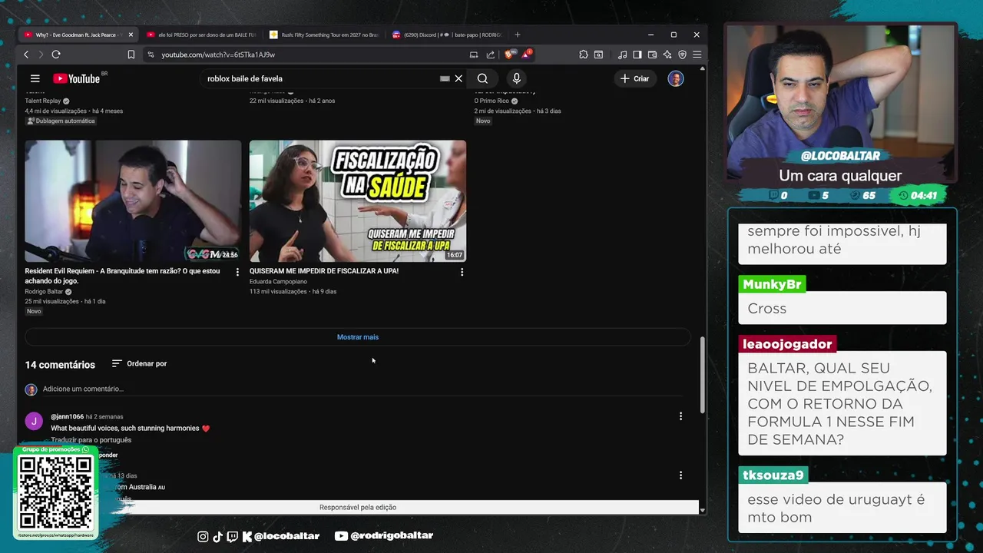Click the Resident Evil Requiem thumbnail
Image resolution: width=983 pixels, height=553 pixels.
133,201
